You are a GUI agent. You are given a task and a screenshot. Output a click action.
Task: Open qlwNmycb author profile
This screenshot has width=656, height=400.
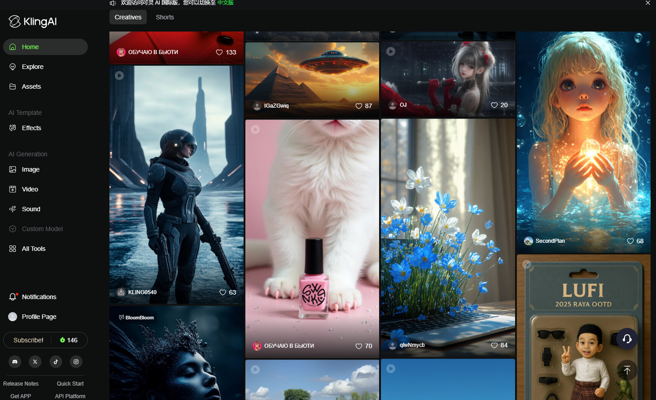coord(407,345)
